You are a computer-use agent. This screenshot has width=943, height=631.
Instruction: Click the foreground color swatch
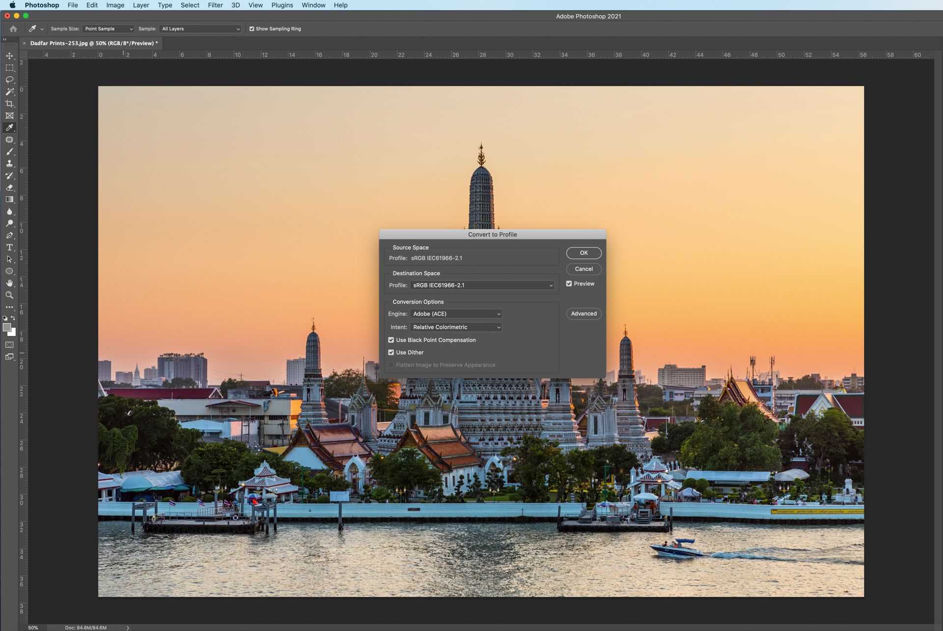[x=7, y=328]
